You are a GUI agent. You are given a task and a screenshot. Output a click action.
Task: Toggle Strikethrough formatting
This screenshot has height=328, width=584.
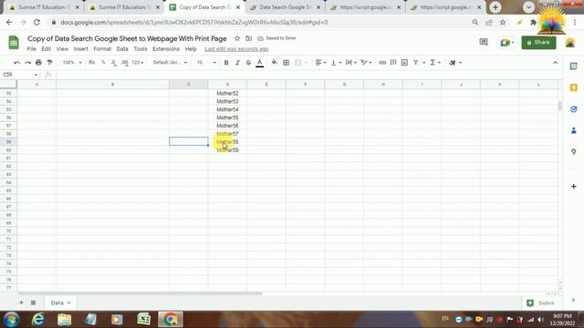[x=248, y=63]
